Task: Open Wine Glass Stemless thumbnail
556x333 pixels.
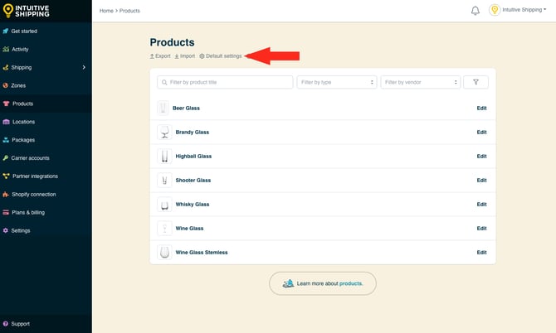Action: pyautogui.click(x=164, y=253)
